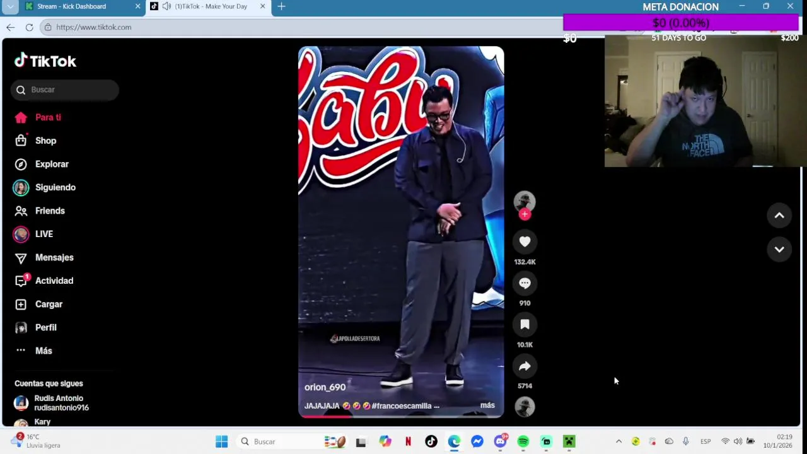This screenshot has width=807, height=454.
Task: Click Cargar to upload a video
Action: 49,304
